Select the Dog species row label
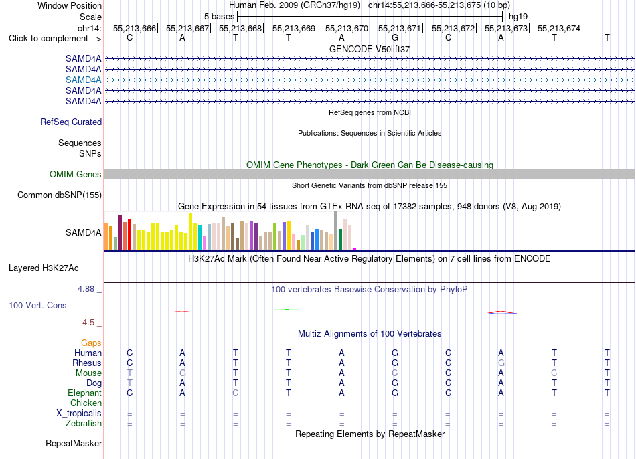This screenshot has width=636, height=459. (x=94, y=383)
